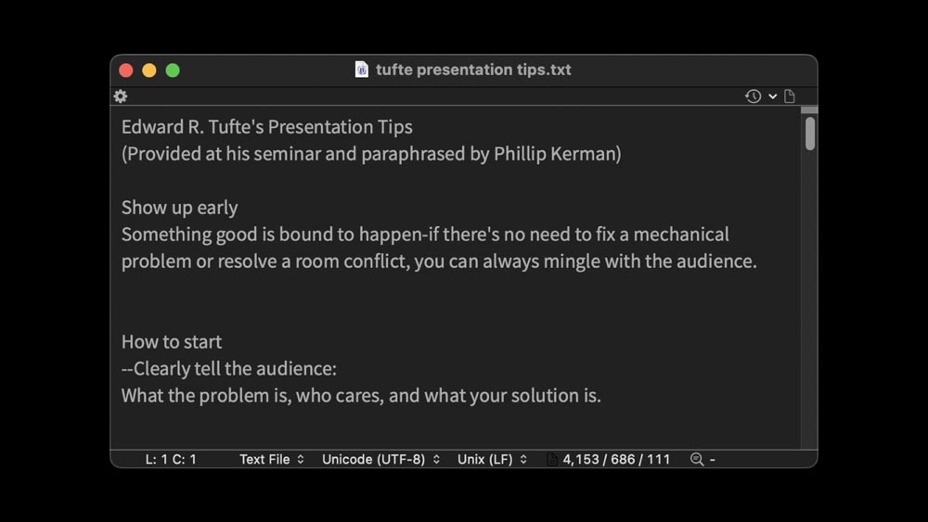
Task: Click the magnifier zoom icon in the status bar
Action: click(x=697, y=459)
